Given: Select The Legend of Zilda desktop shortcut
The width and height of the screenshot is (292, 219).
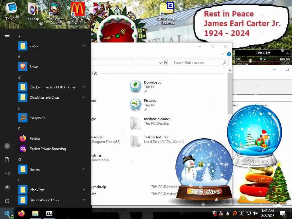Looking at the screenshot, I should click(x=56, y=13).
